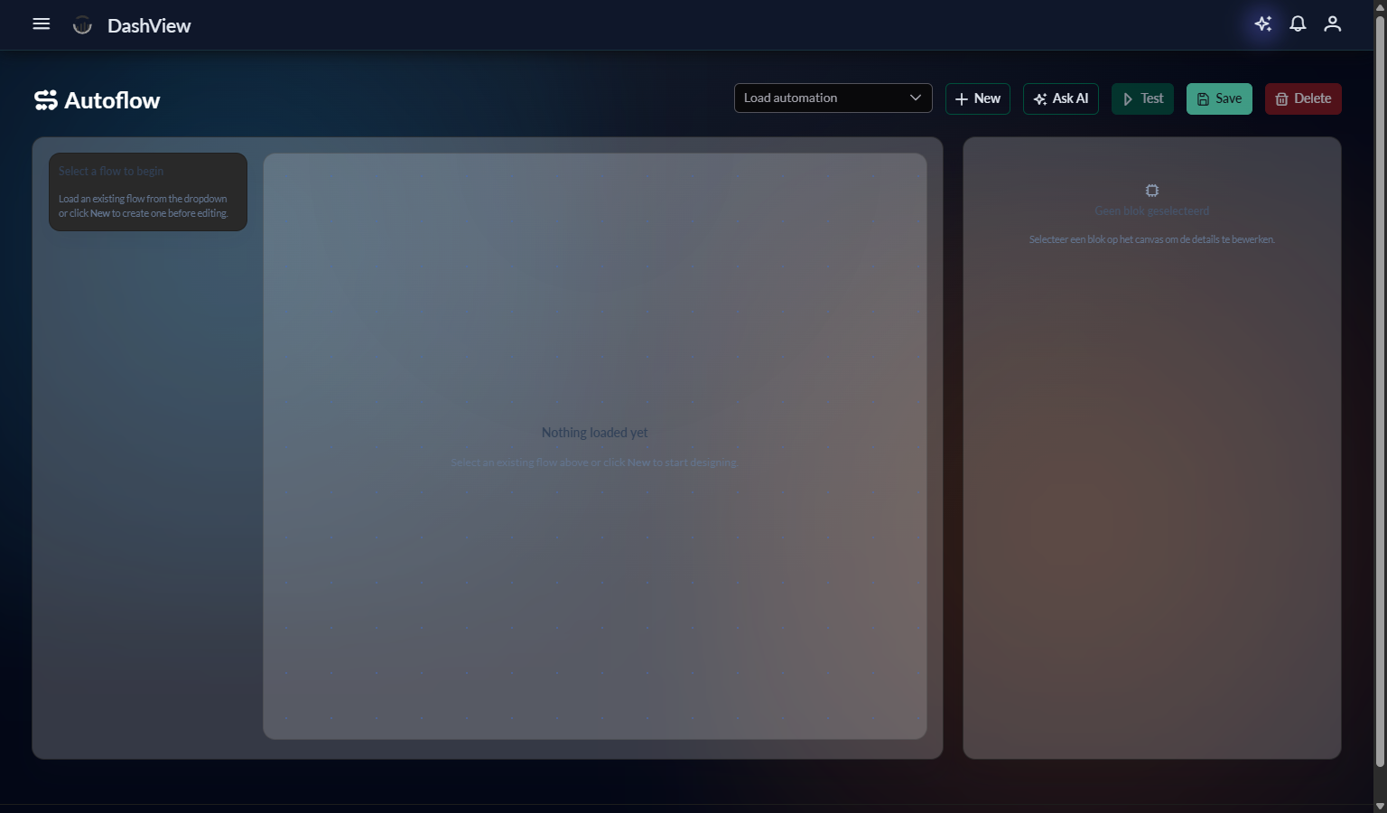Click the chevron on the Load automation selector
This screenshot has width=1387, height=813.
[x=915, y=98]
